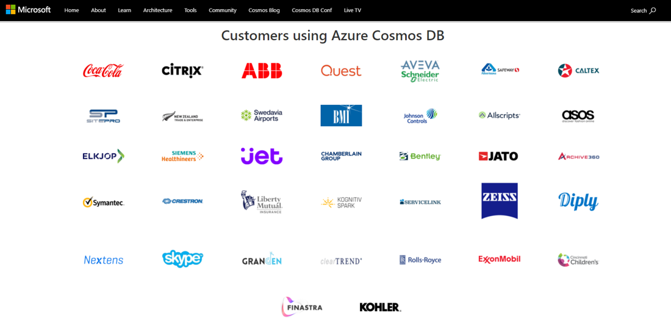Open Cosmos DB Conf link
This screenshot has width=671, height=335.
312,10
